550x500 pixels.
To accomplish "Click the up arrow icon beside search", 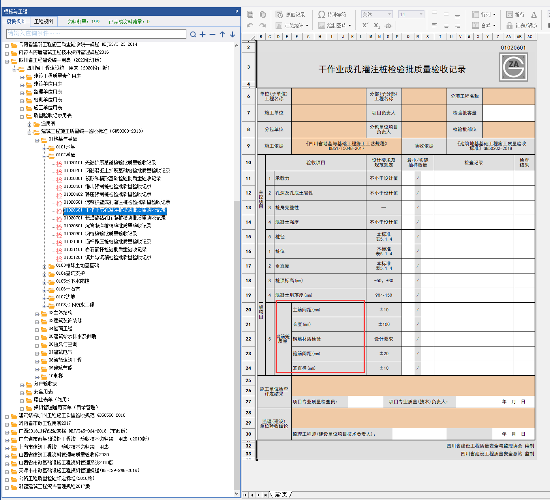I will coord(222,34).
